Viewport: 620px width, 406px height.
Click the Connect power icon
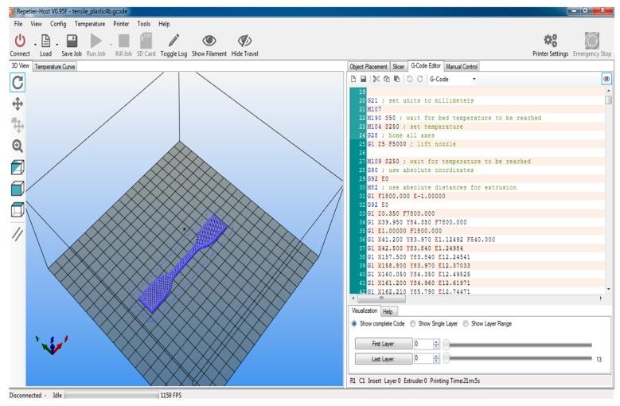click(x=20, y=41)
